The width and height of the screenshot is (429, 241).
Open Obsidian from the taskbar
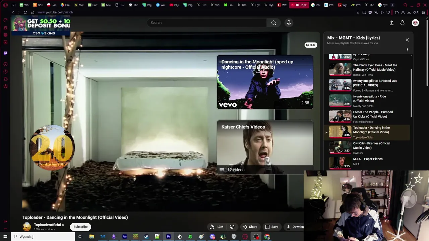click(114, 237)
